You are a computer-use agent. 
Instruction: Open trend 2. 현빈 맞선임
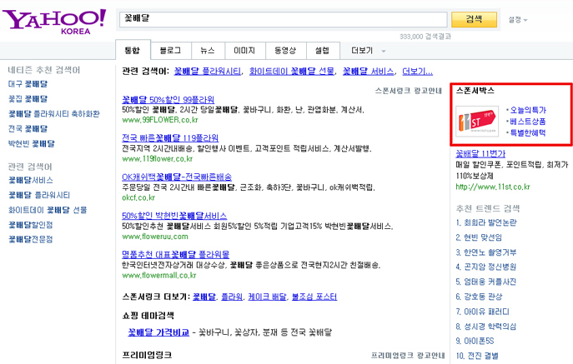[479, 237]
